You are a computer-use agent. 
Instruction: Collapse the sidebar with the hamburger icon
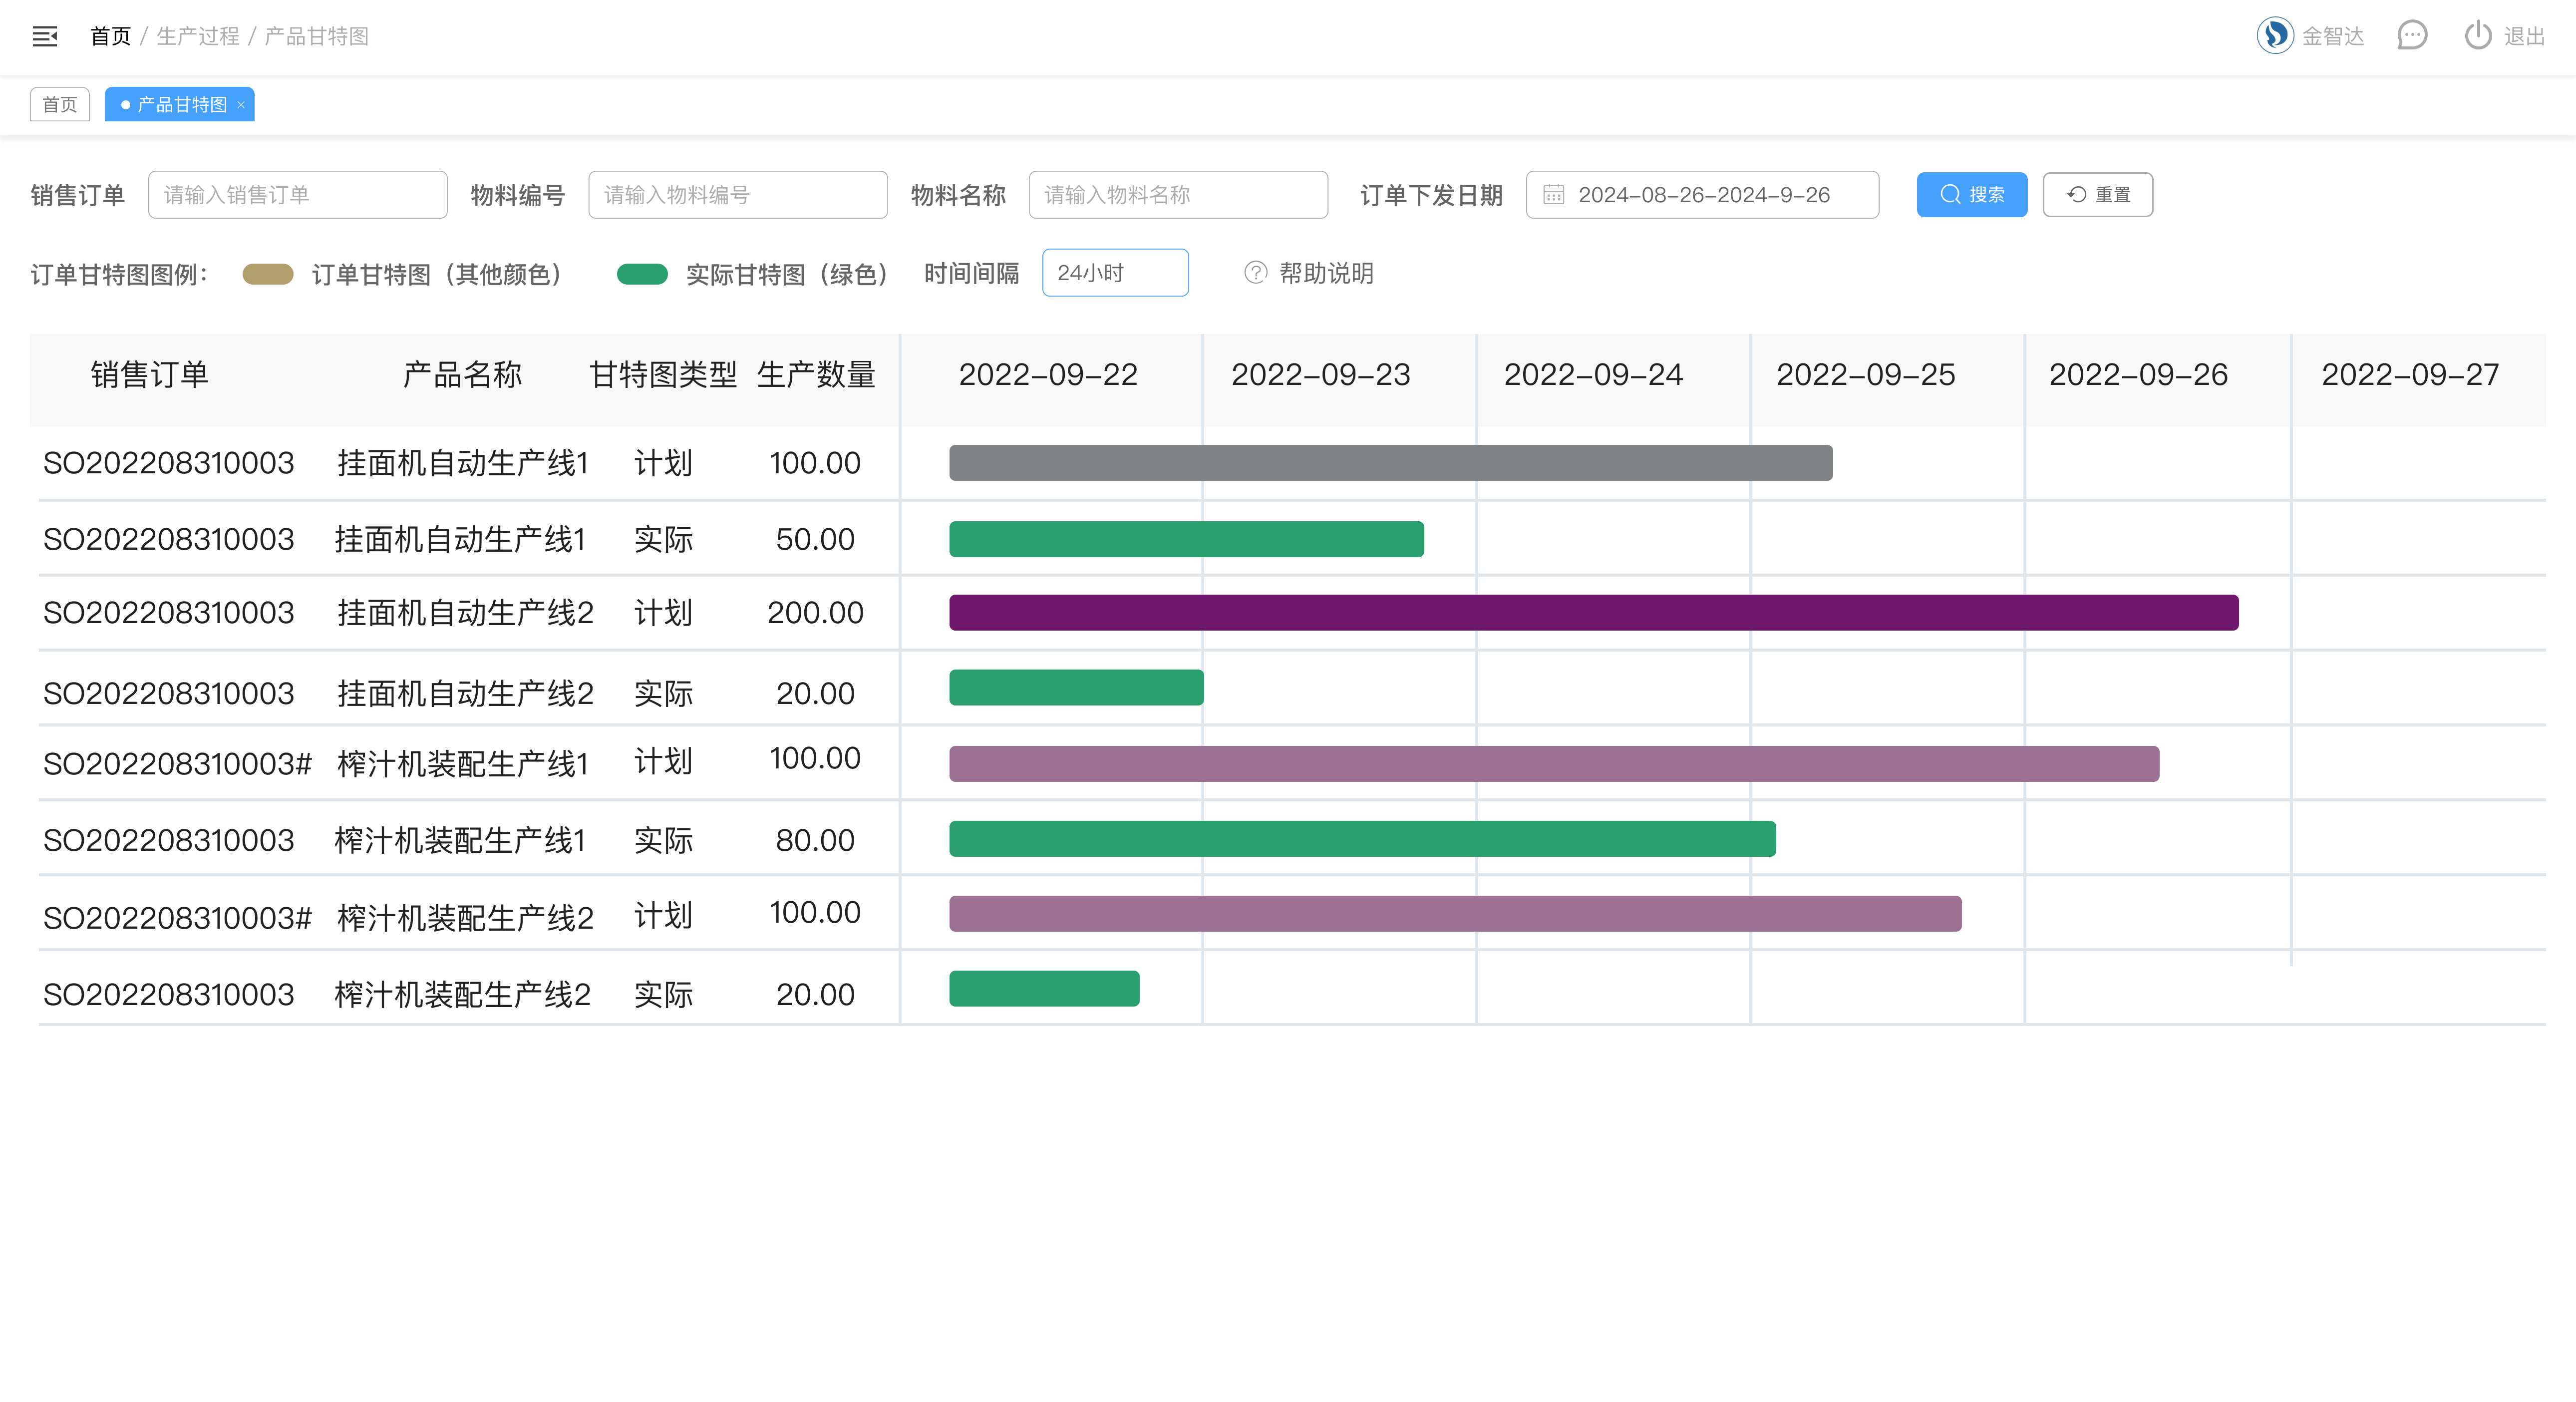[45, 37]
